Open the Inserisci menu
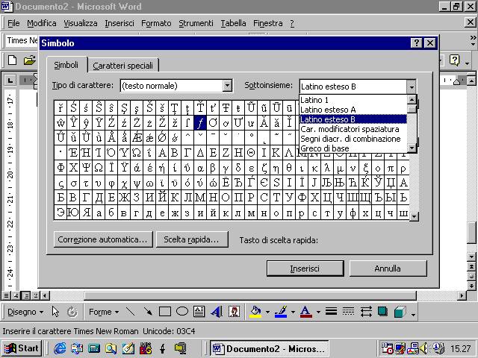 tap(119, 23)
